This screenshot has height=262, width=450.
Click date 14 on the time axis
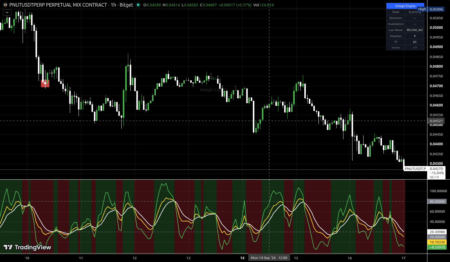(242, 258)
